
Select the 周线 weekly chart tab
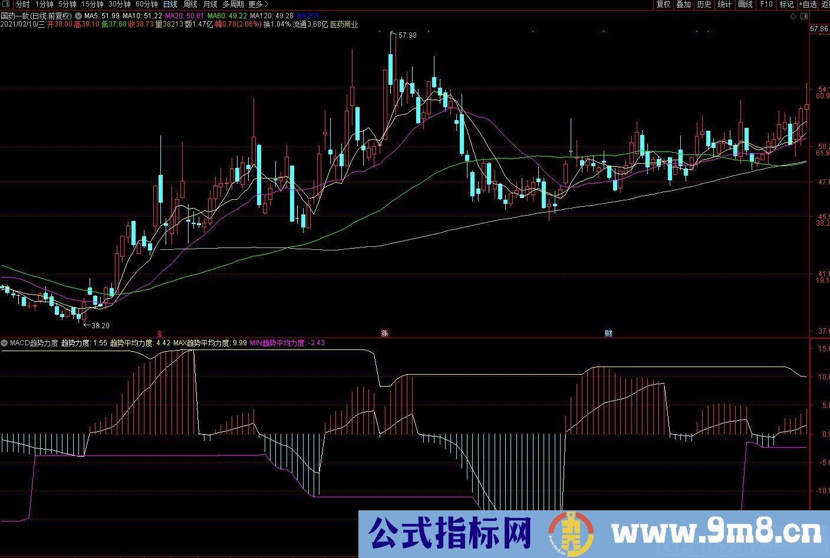coord(190,4)
